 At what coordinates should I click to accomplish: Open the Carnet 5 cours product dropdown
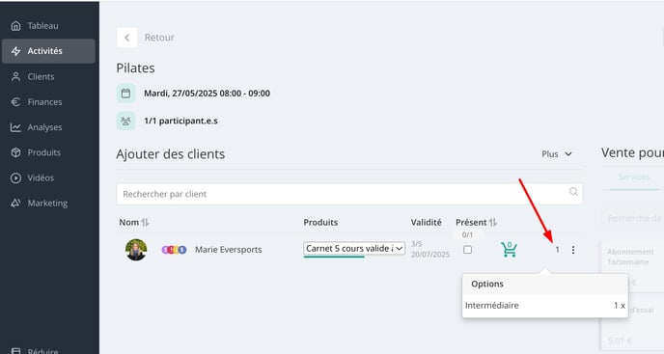coord(354,249)
